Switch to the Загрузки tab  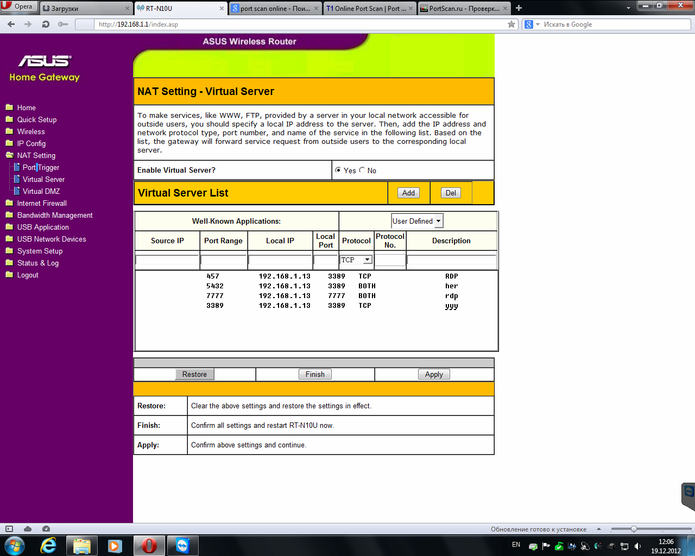coord(87,8)
